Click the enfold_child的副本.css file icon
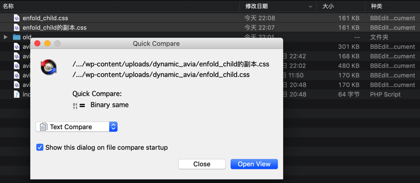The image size is (420, 183). 17,28
